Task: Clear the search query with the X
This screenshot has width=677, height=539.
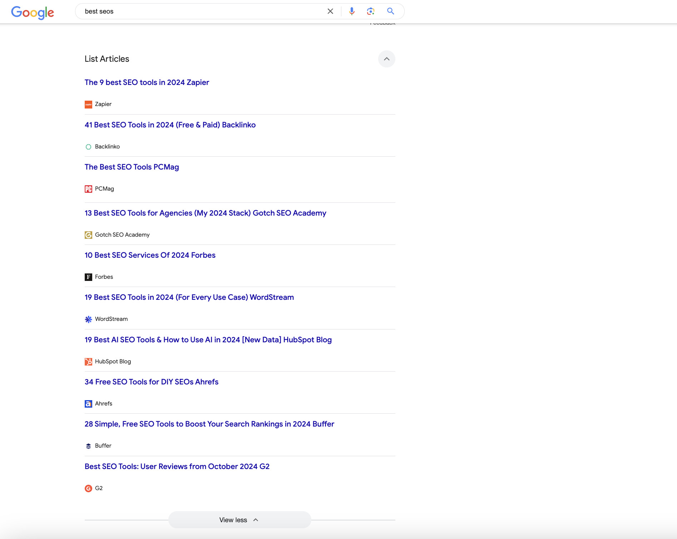Action: (x=330, y=11)
